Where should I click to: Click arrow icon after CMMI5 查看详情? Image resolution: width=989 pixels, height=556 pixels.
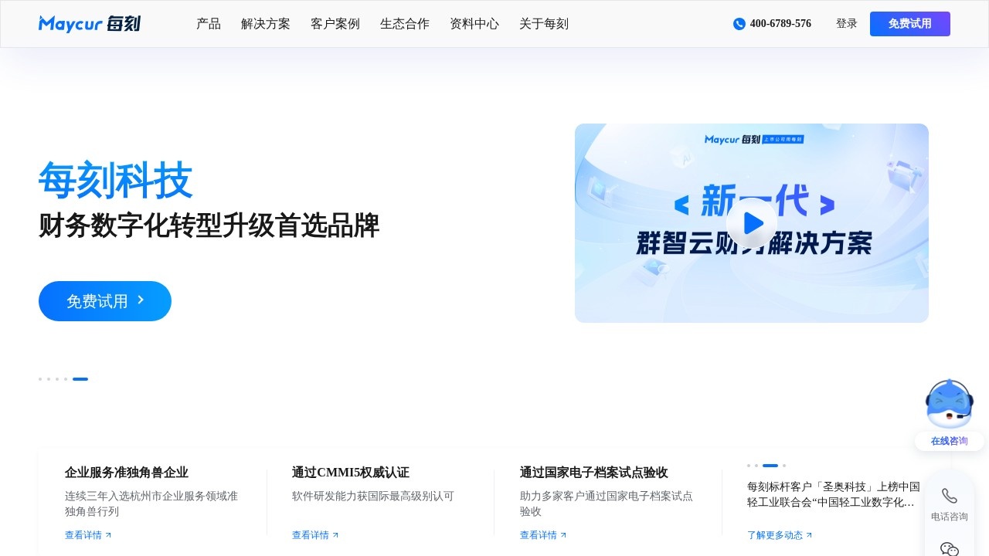pyautogui.click(x=335, y=535)
